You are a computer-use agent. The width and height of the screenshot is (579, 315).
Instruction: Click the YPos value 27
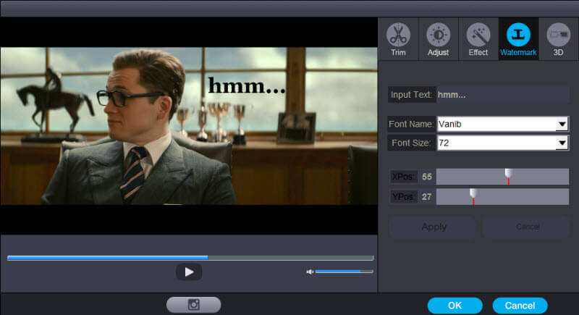pyautogui.click(x=427, y=196)
